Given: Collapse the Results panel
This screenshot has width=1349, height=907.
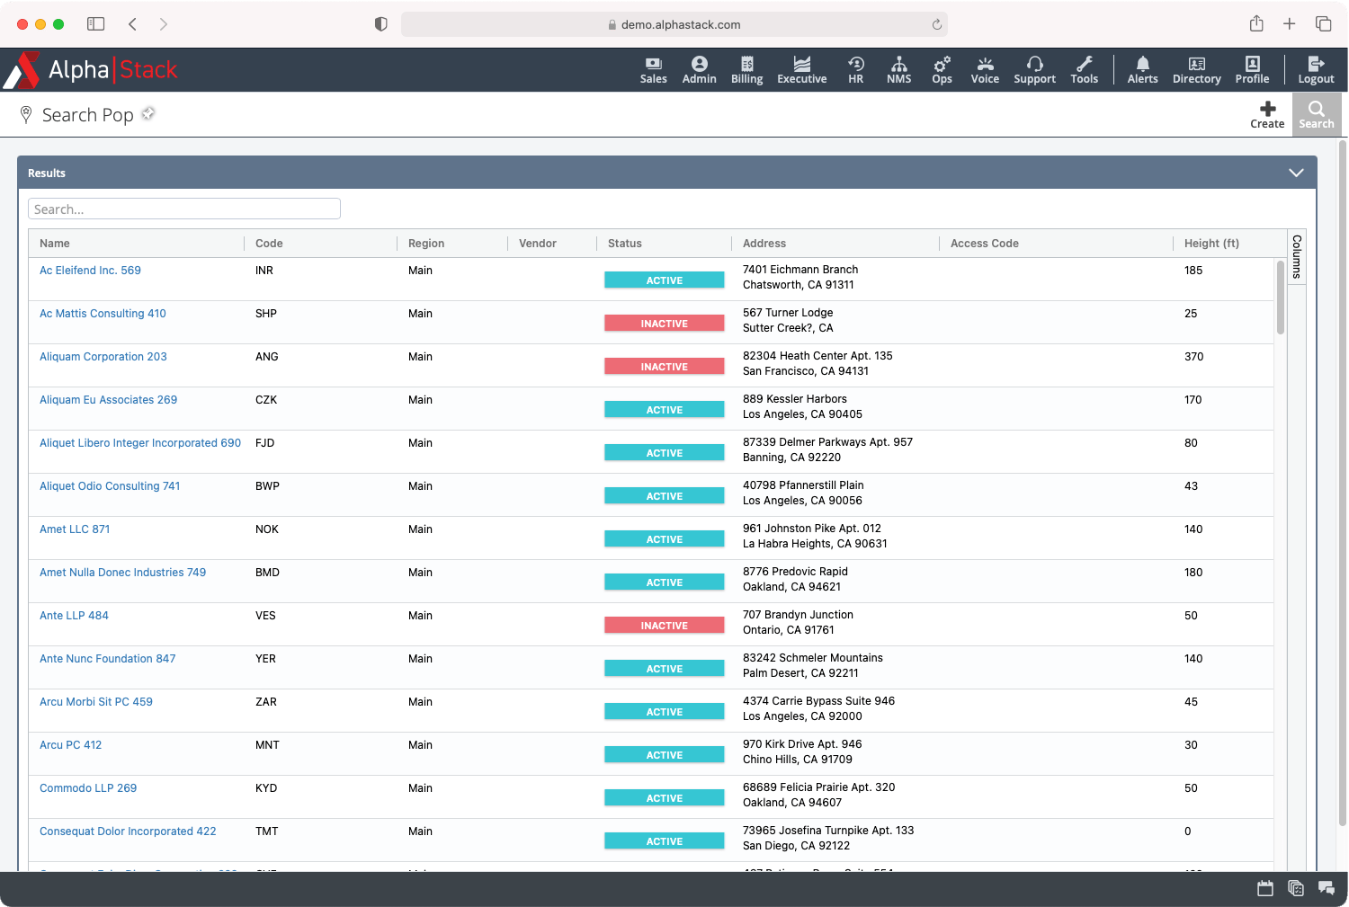Looking at the screenshot, I should pyautogui.click(x=1296, y=173).
